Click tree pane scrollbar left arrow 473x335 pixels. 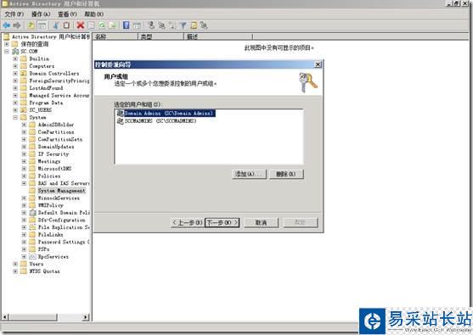point(5,317)
